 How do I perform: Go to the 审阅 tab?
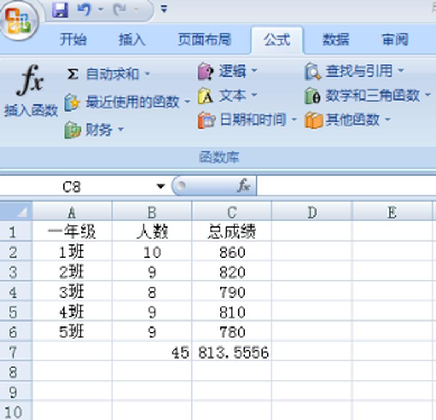point(395,39)
